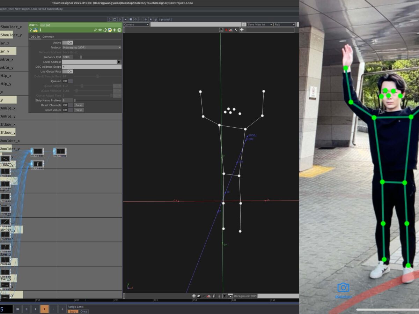
Task: Toggle the Use Global Rate switch
Action: [67, 72]
